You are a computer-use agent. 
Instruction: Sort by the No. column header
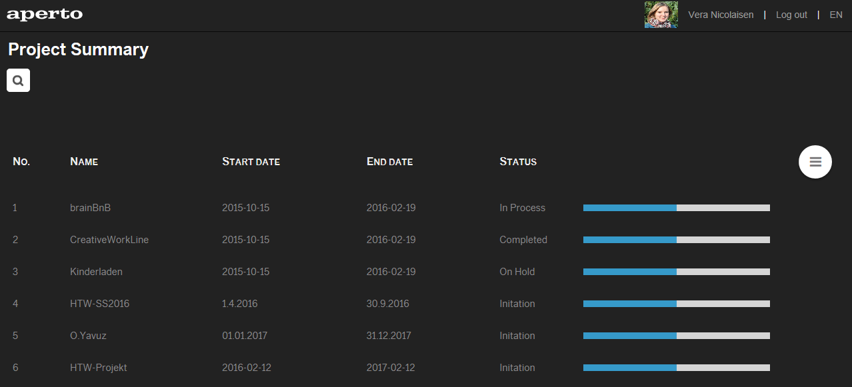21,162
